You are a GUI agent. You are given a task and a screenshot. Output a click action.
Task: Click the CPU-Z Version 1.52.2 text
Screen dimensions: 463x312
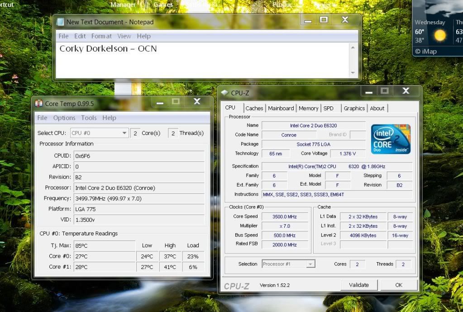(x=275, y=285)
